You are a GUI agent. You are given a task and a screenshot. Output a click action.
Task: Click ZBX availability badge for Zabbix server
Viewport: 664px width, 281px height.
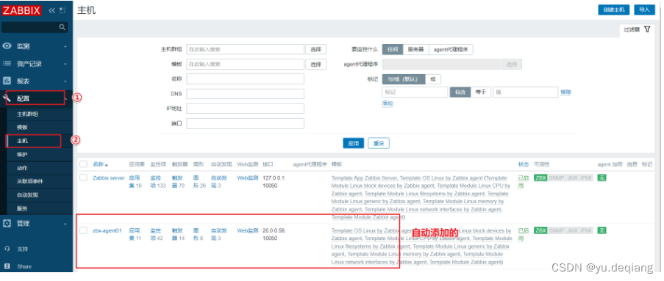tap(540, 178)
